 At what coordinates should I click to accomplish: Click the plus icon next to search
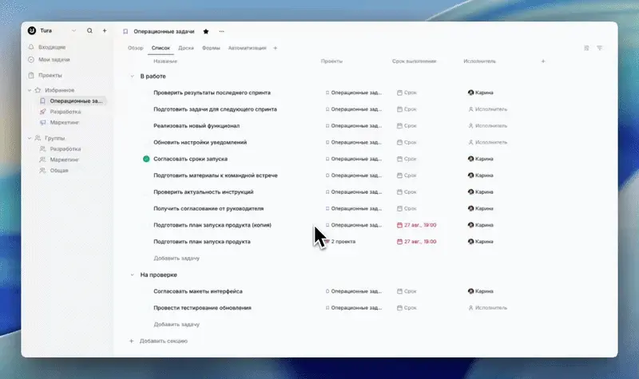click(105, 30)
